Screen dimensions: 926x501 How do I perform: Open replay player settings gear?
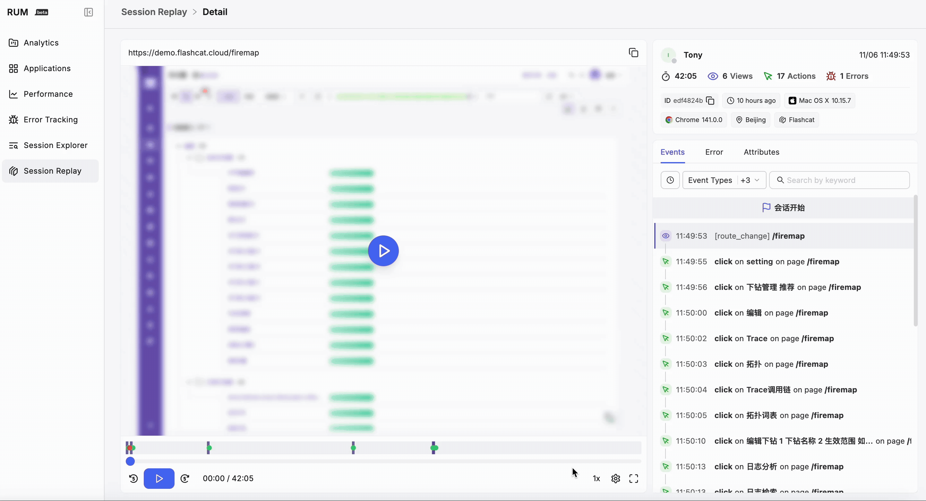tap(615, 478)
